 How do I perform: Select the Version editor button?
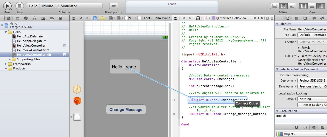(292, 6)
